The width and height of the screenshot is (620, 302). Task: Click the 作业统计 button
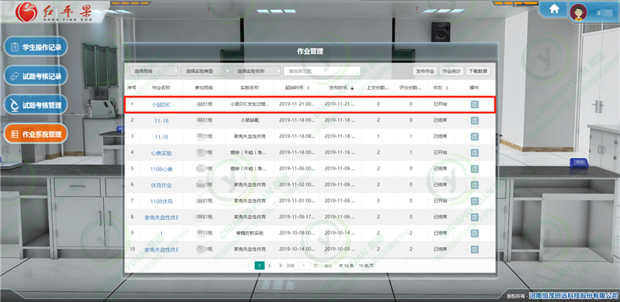(x=451, y=71)
